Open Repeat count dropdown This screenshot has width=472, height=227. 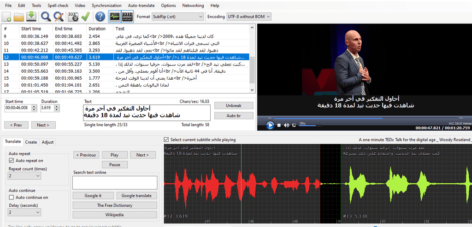[x=24, y=175]
